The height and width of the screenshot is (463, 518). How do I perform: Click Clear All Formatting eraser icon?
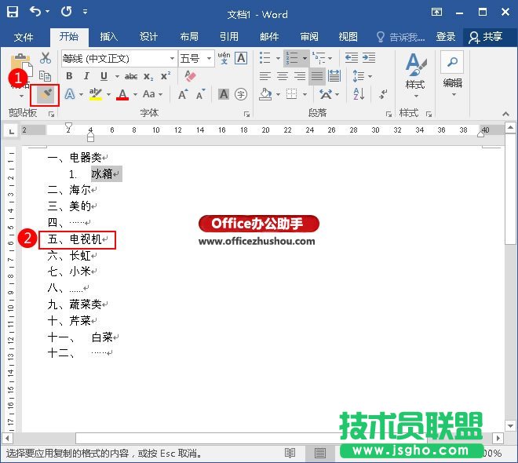(190, 76)
